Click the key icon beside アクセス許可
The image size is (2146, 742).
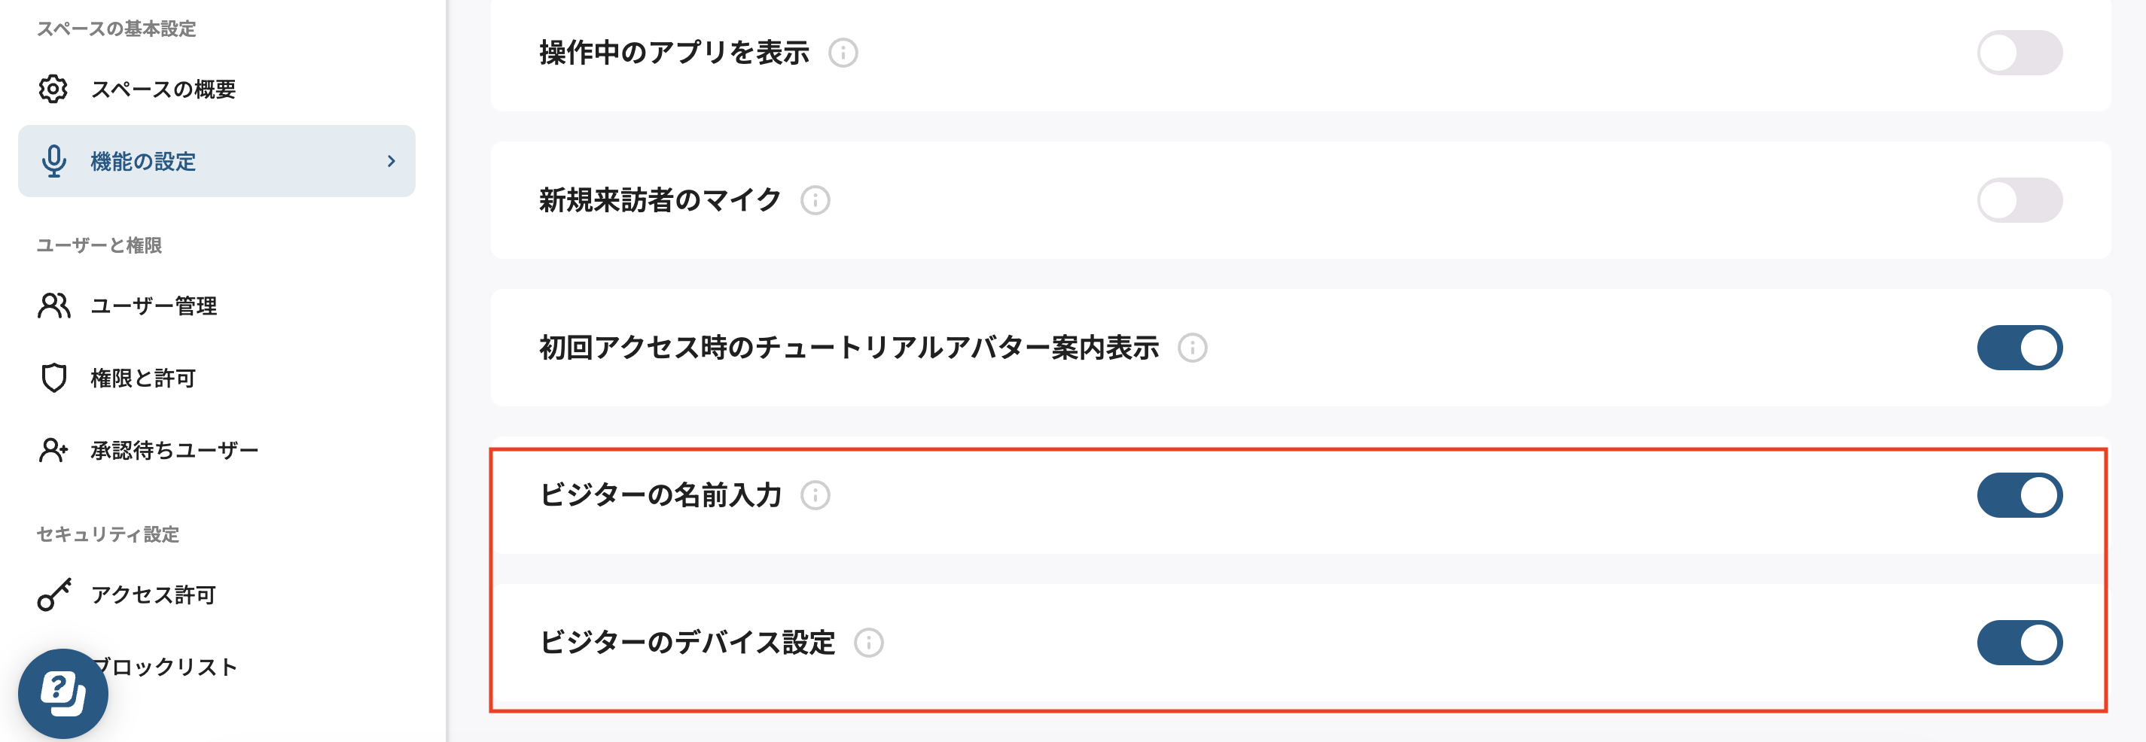[x=54, y=595]
